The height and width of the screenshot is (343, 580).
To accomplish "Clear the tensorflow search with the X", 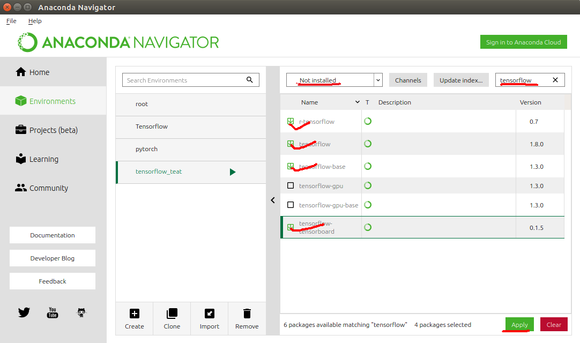I will pos(555,79).
